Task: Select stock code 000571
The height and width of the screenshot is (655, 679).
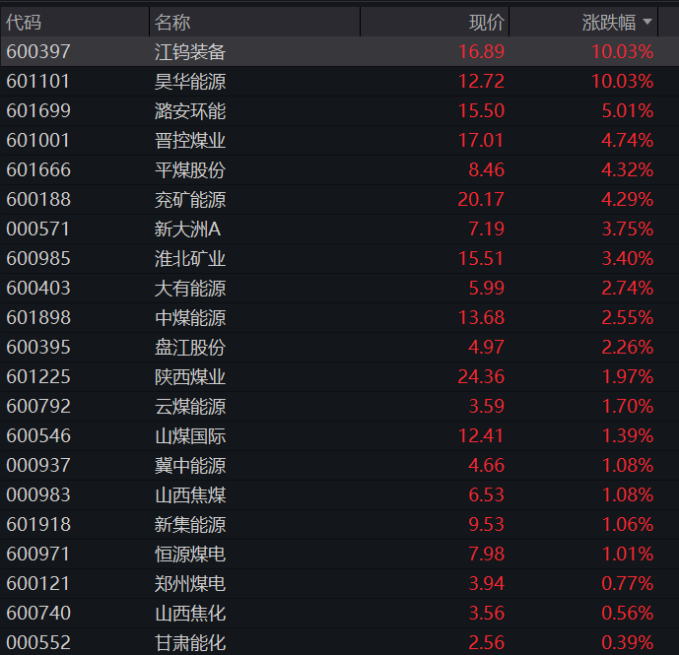Action: (37, 229)
